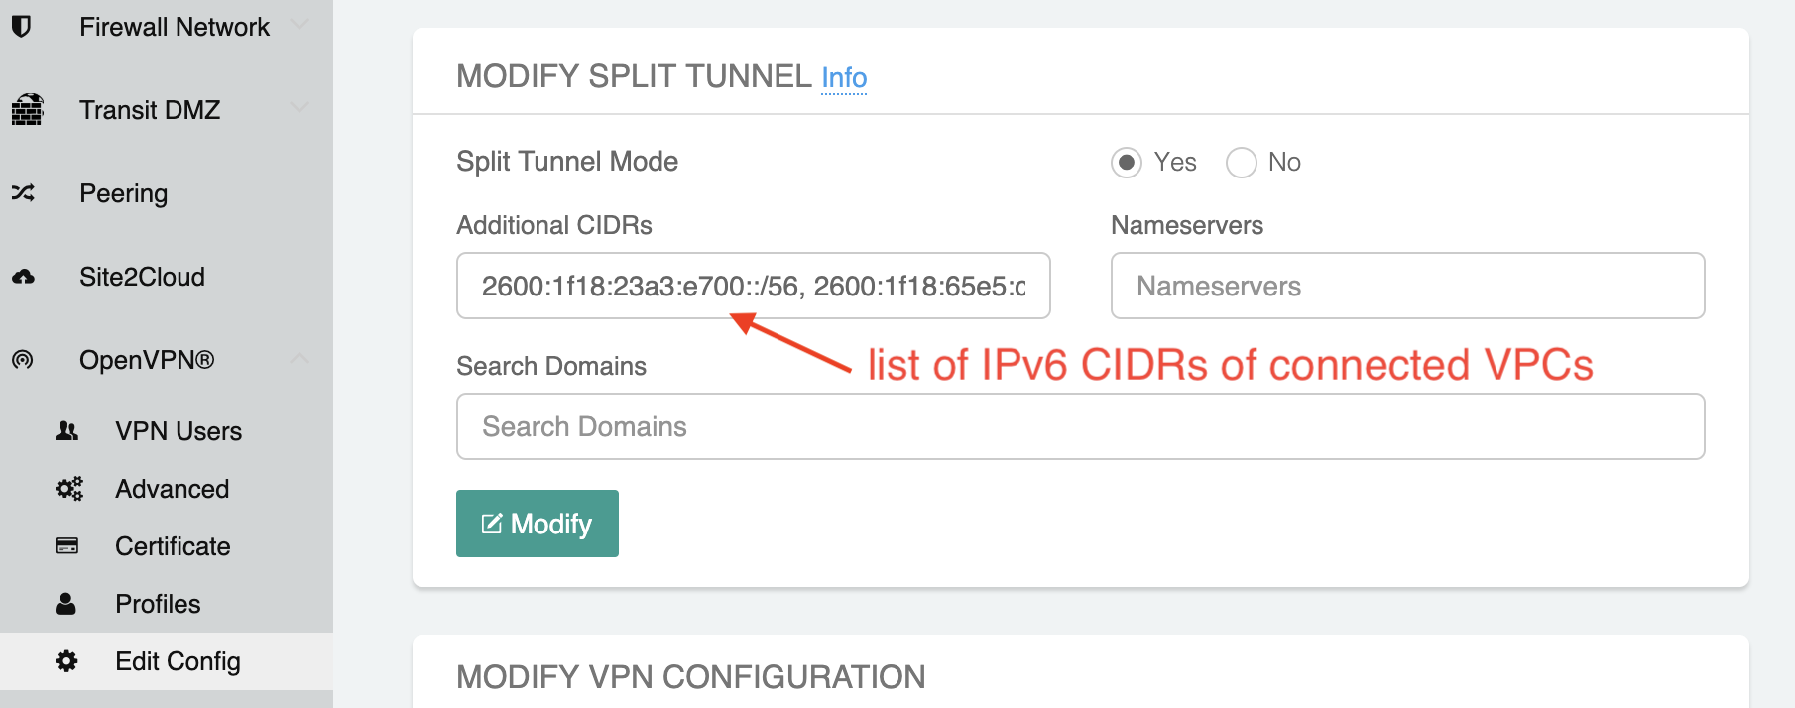Select the OpenVPN spiral icon
1795x708 pixels.
24,359
